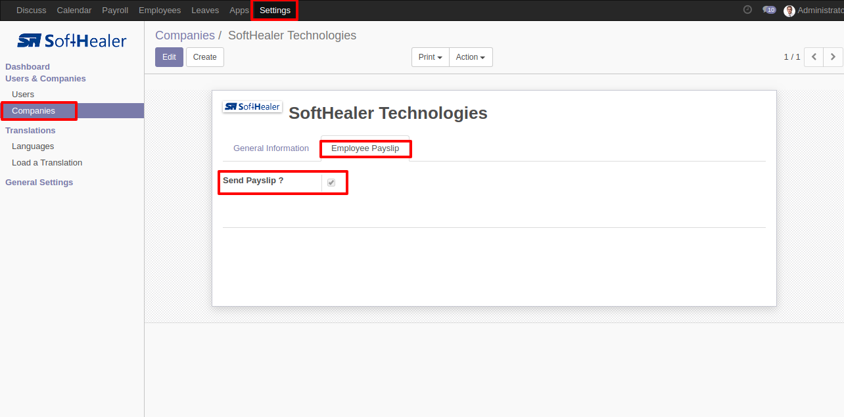This screenshot has height=417, width=844.
Task: Switch to the Employee Payslip tab
Action: point(365,148)
